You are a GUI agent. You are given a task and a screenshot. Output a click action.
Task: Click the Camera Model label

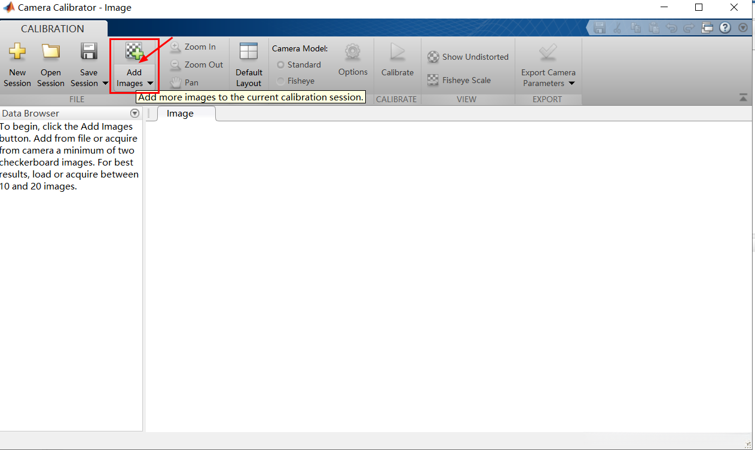[300, 48]
